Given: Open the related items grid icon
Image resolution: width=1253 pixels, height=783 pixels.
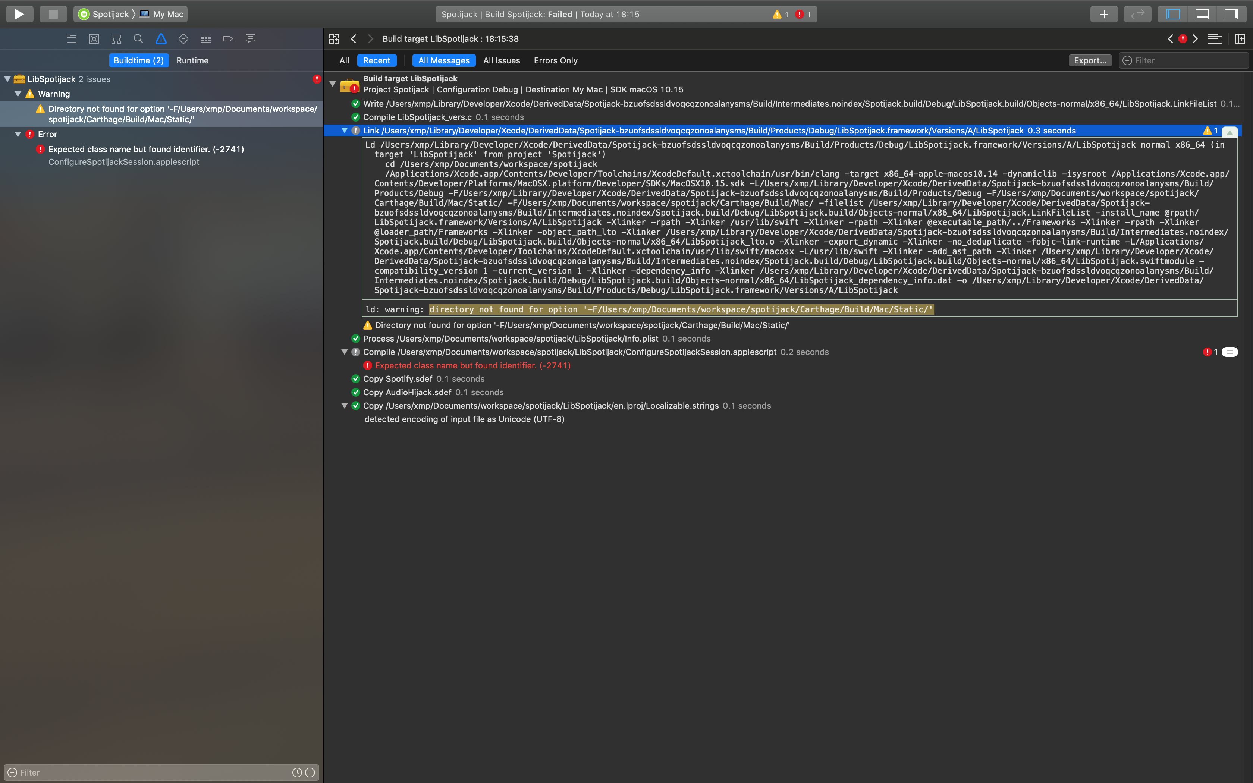Looking at the screenshot, I should pos(334,39).
